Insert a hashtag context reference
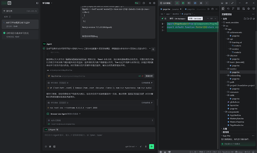 click(x=50, y=146)
